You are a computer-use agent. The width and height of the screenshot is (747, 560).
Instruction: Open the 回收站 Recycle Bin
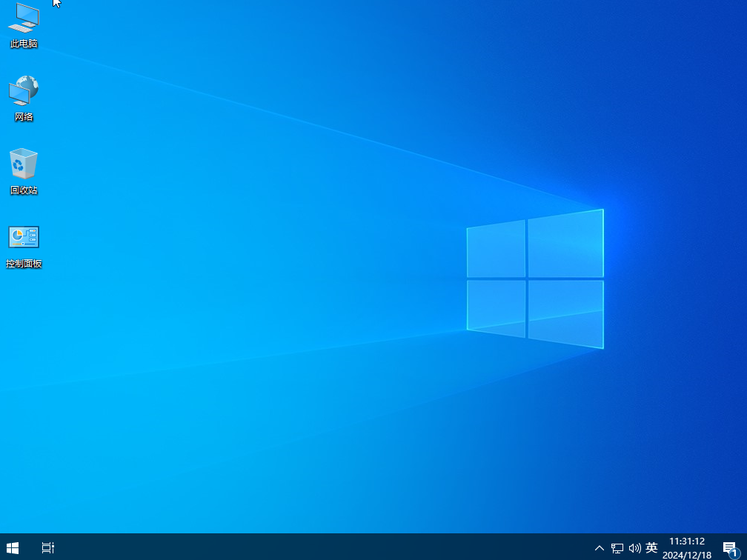coord(24,170)
